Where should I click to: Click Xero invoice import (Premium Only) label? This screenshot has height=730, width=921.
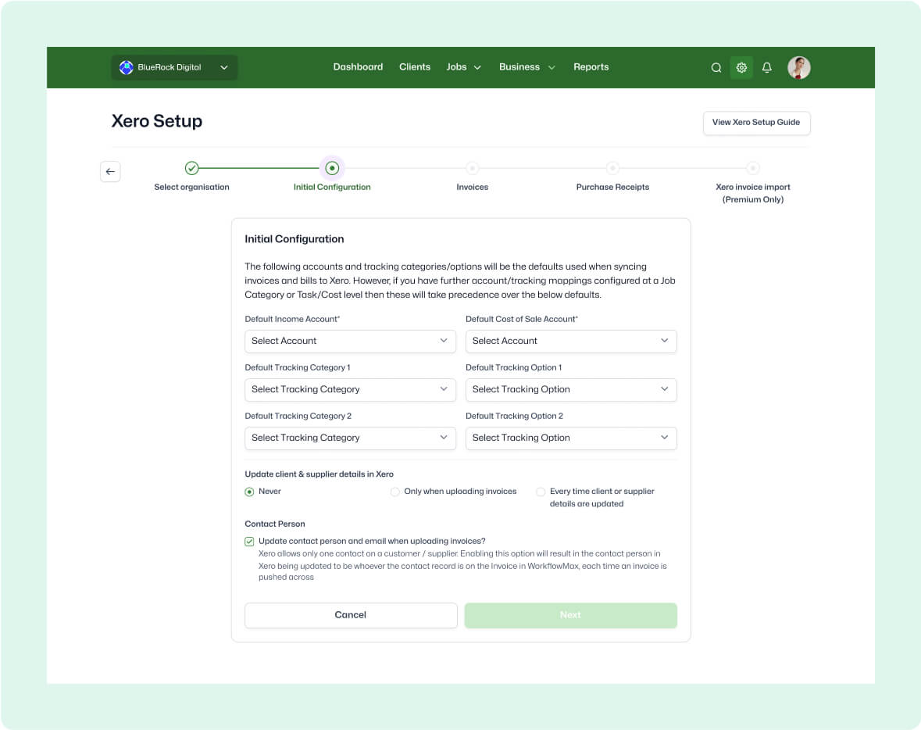click(x=753, y=193)
